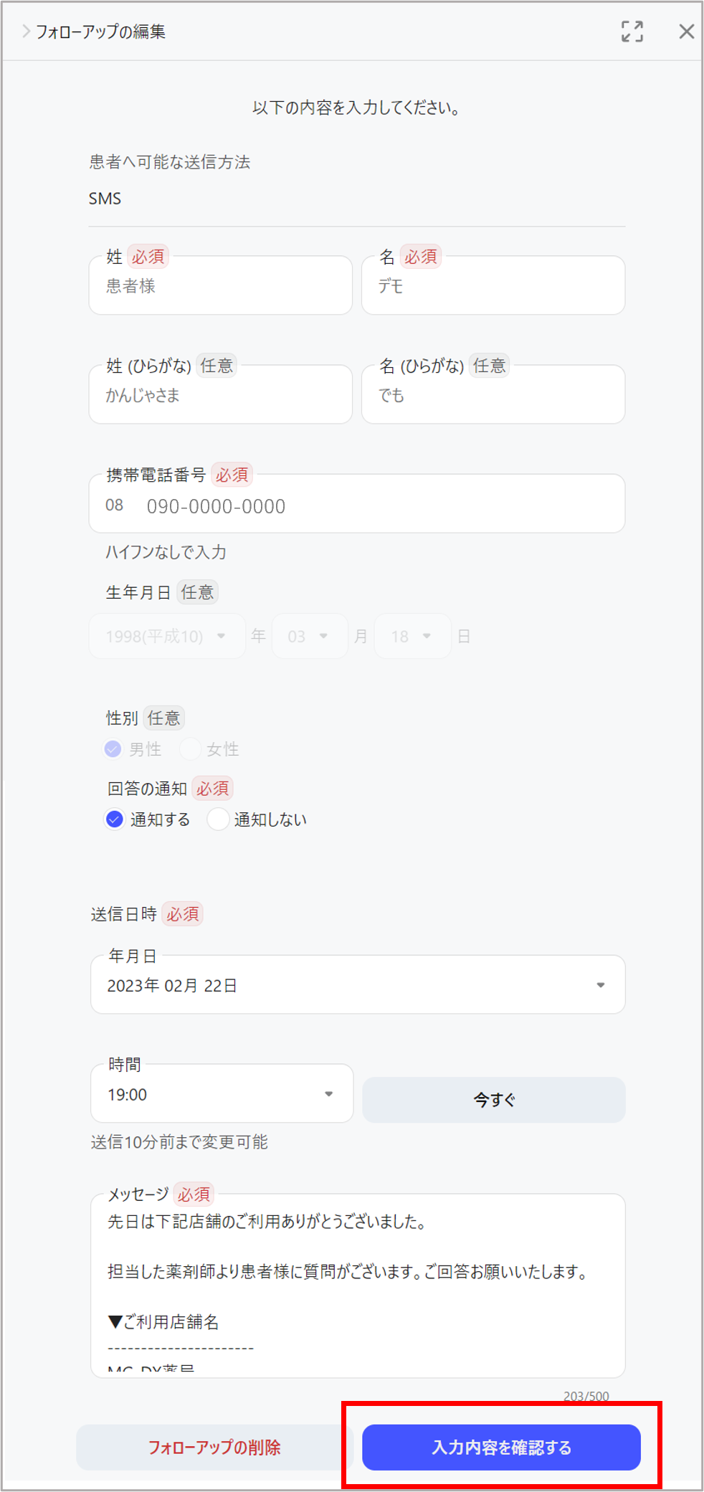Open the birth day dropdown

point(412,636)
